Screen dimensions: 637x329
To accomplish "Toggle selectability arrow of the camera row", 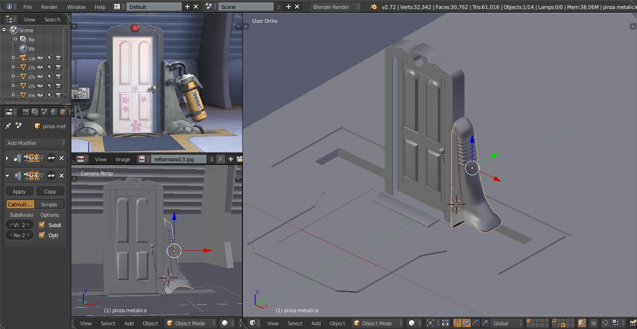I will 49,58.
